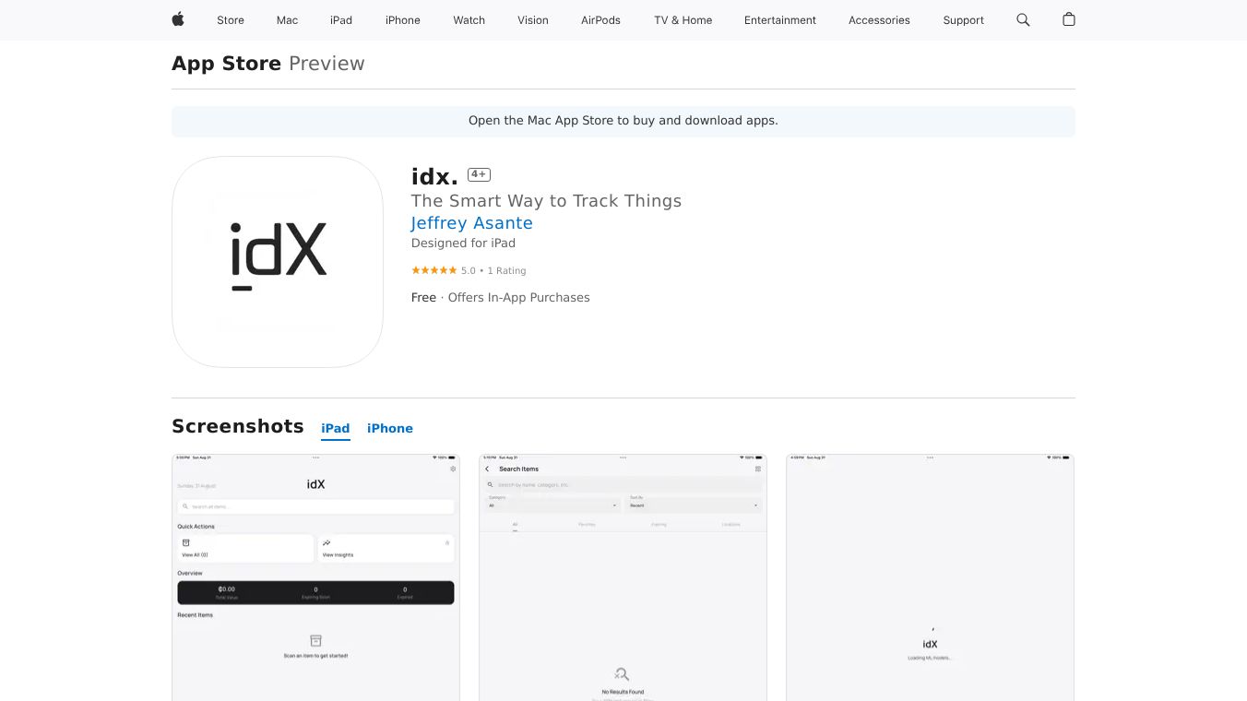The image size is (1247, 701).
Task: Select Watch in the navigation bar
Action: coord(469,20)
